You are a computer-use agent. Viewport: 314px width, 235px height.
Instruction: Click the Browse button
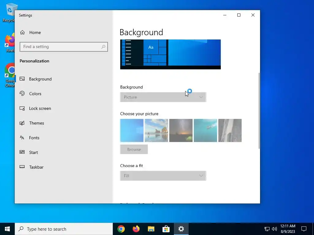point(134,149)
